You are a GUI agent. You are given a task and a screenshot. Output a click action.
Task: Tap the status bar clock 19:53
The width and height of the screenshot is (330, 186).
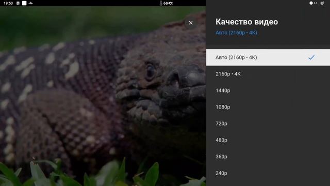[x=8, y=3]
